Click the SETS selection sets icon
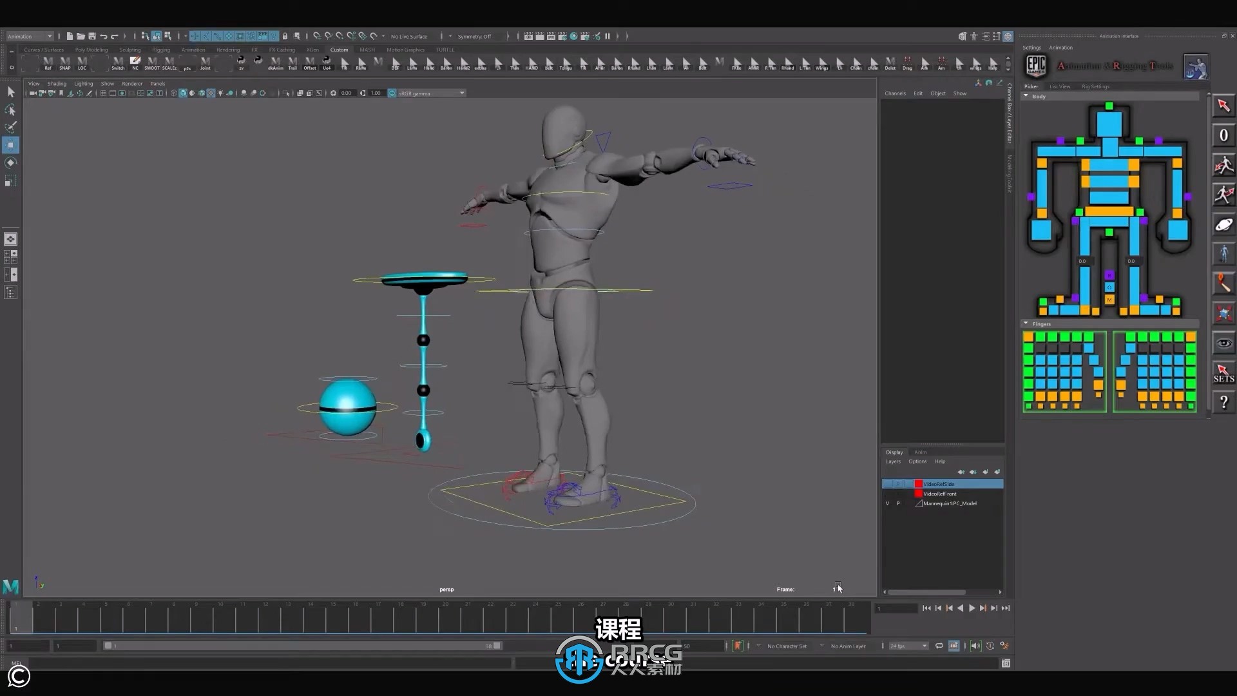The width and height of the screenshot is (1237, 696). (x=1223, y=373)
